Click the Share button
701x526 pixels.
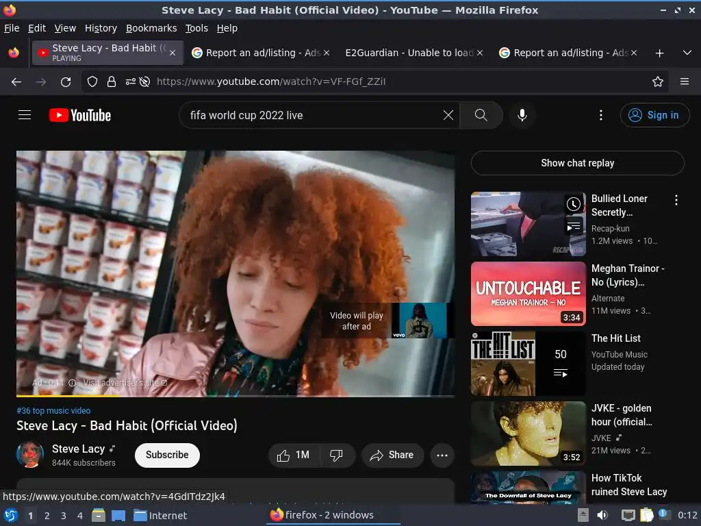click(x=392, y=455)
